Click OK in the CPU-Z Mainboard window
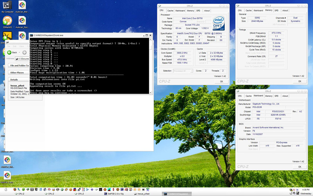 300,167
